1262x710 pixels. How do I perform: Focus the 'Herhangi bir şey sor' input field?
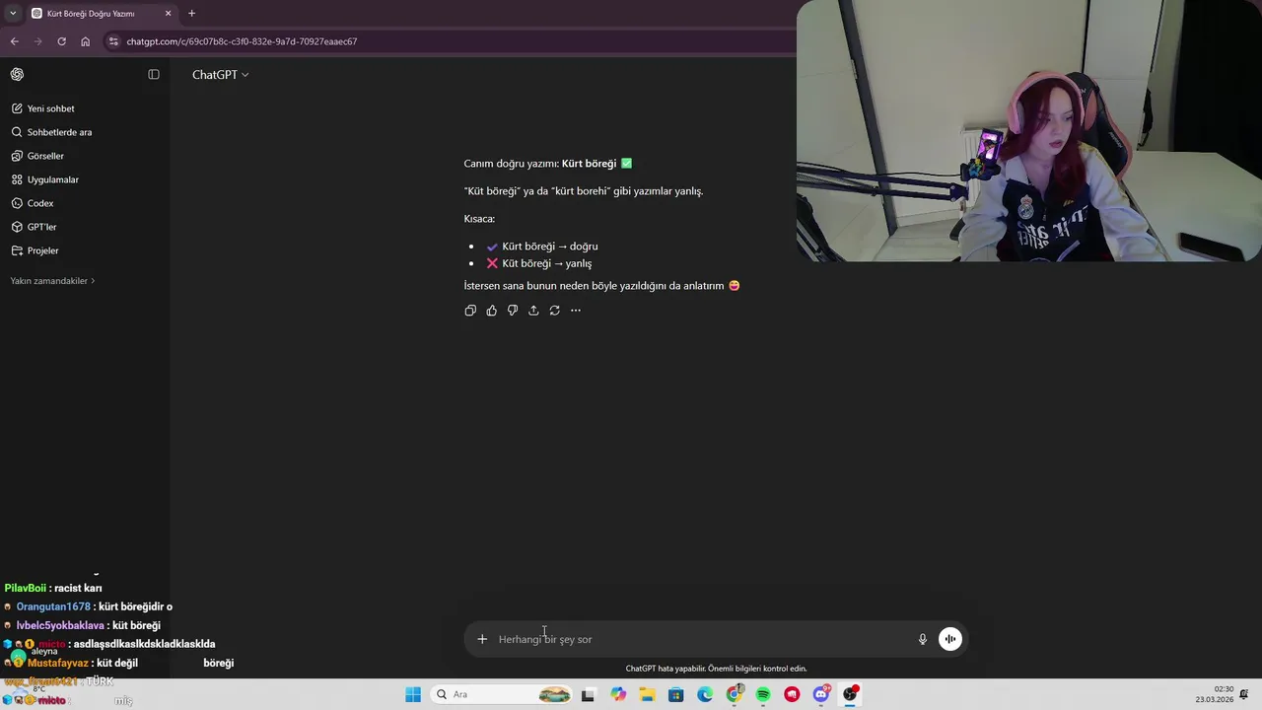[x=700, y=639]
